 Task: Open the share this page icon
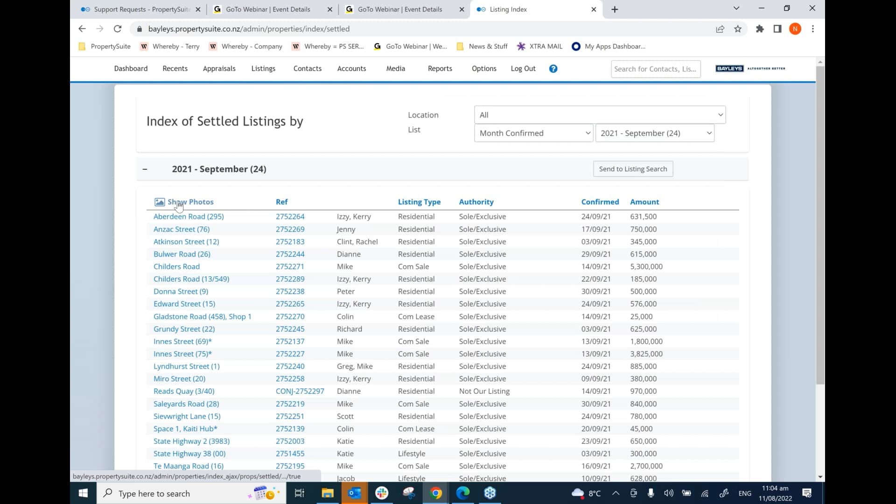click(x=720, y=29)
